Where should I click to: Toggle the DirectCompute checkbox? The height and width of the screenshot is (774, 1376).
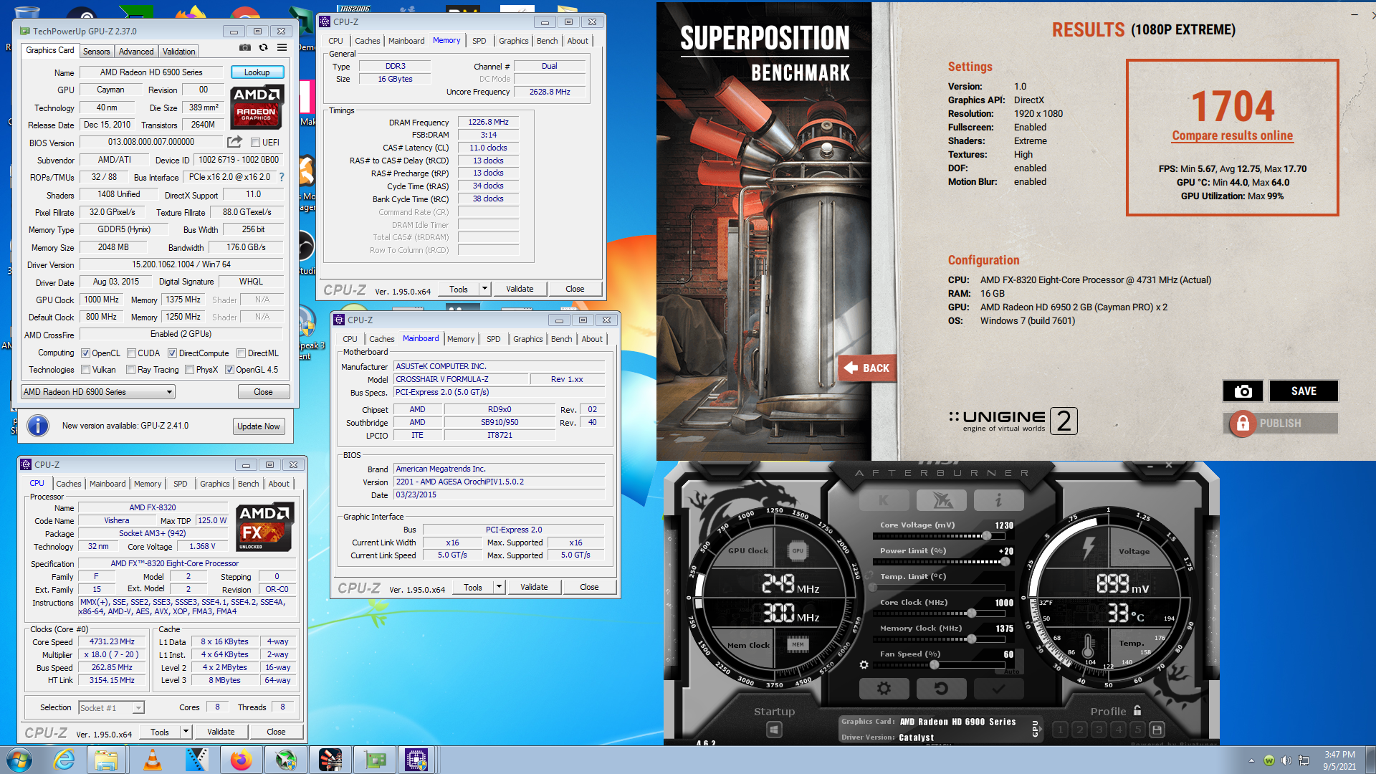pyautogui.click(x=172, y=353)
